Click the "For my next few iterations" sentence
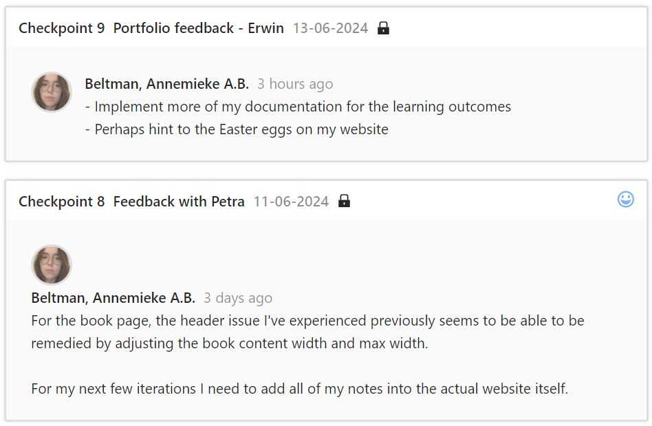 click(299, 389)
